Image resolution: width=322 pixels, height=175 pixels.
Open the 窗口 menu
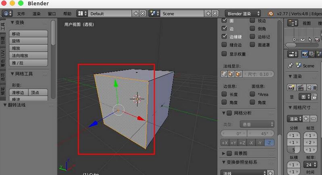(52, 14)
